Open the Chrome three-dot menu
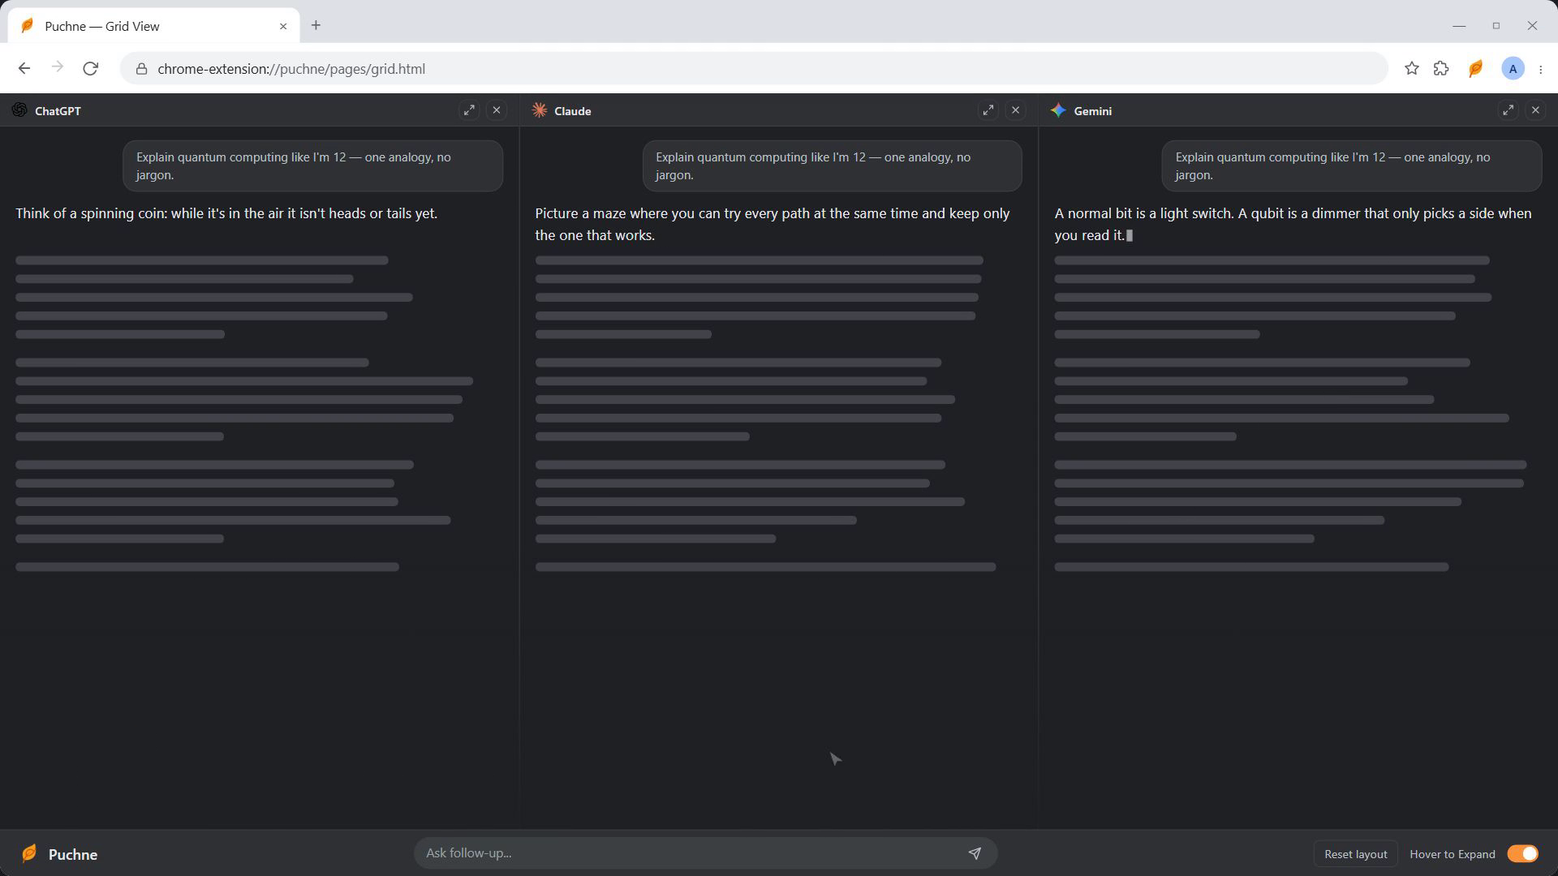The width and height of the screenshot is (1558, 876). pos(1540,69)
